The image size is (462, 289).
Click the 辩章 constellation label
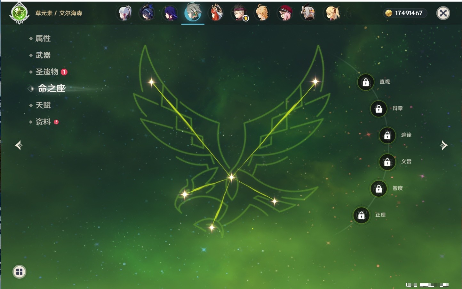click(x=398, y=108)
